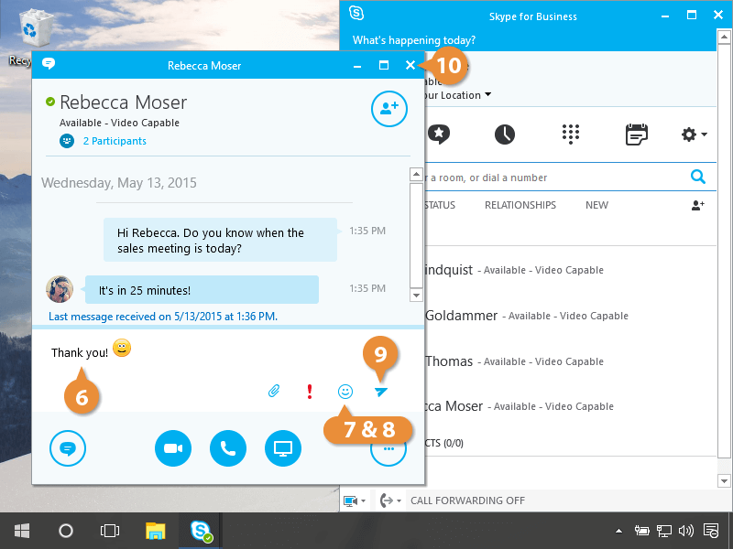Open the call forwarding options dropdown
Image resolution: width=733 pixels, height=549 pixels.
coord(390,501)
